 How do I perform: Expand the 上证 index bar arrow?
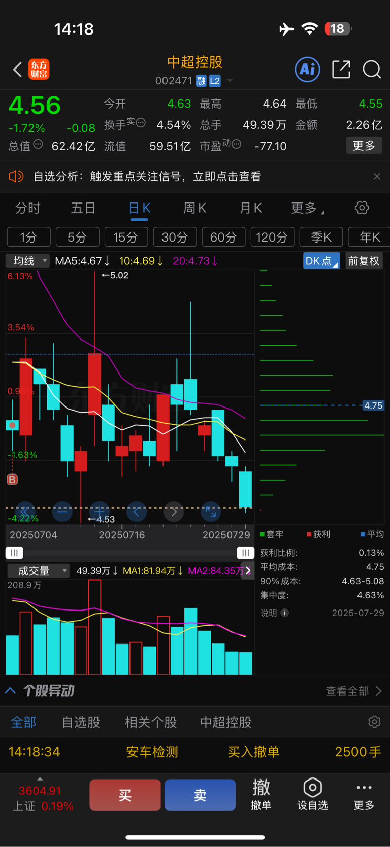(40, 778)
